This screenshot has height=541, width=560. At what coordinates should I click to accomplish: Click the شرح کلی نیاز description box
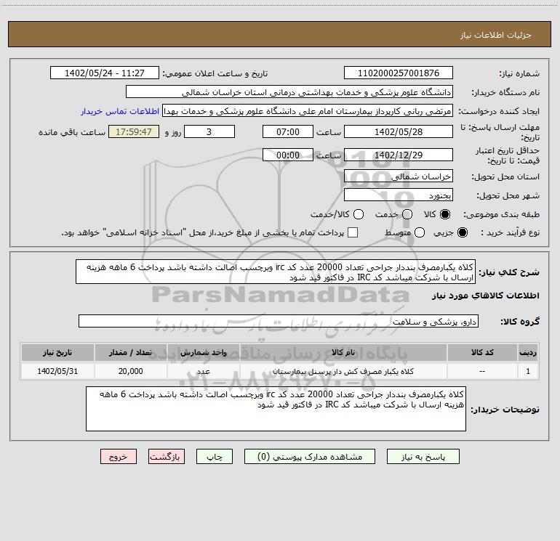(x=276, y=272)
